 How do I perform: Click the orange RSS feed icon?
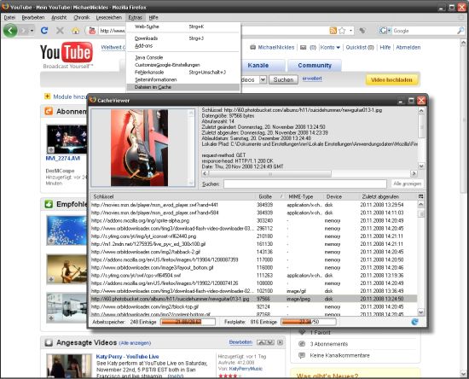333,31
